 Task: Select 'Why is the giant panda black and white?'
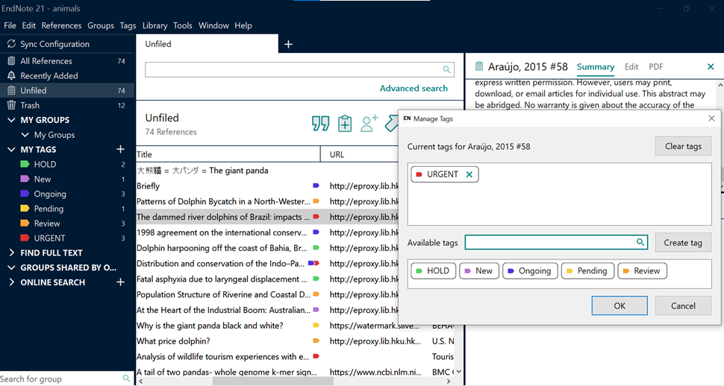point(210,326)
